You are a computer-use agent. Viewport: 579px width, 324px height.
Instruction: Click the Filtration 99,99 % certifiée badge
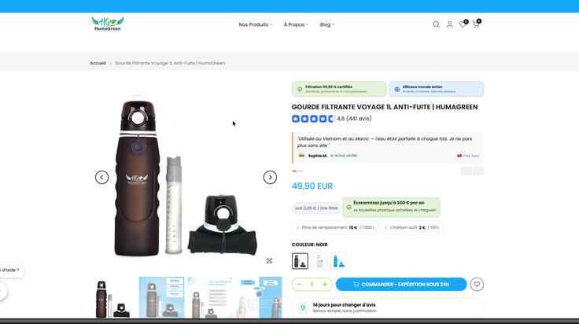click(x=339, y=89)
